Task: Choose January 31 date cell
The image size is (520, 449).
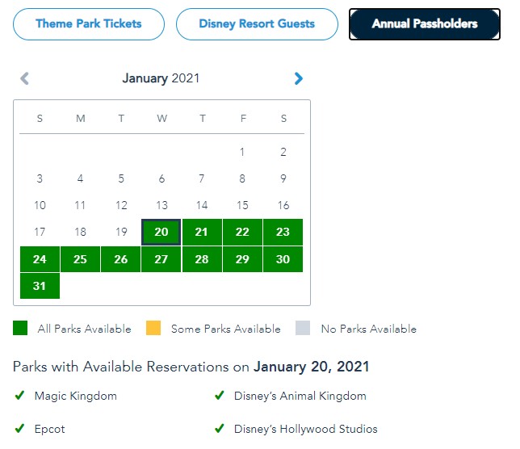Action: click(x=40, y=286)
